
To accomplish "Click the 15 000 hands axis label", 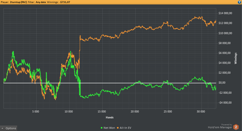I will point(102,111).
